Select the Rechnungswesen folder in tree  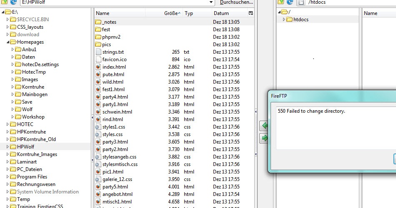36,184
